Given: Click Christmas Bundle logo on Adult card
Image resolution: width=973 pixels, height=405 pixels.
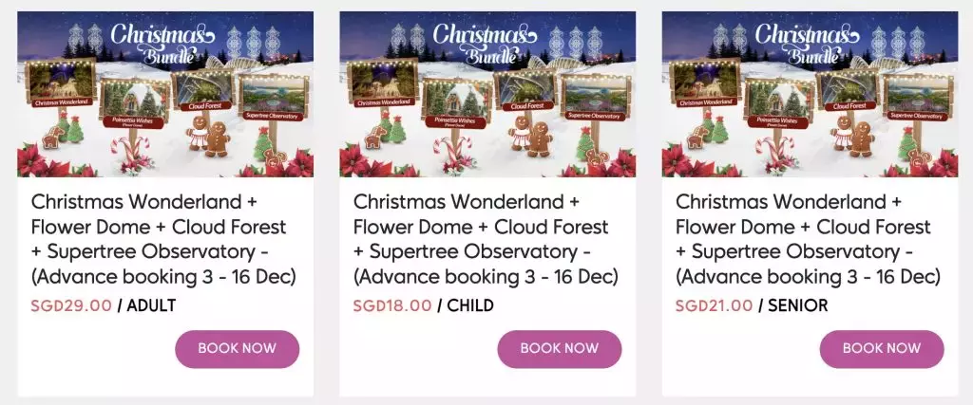Looking at the screenshot, I should [x=154, y=42].
